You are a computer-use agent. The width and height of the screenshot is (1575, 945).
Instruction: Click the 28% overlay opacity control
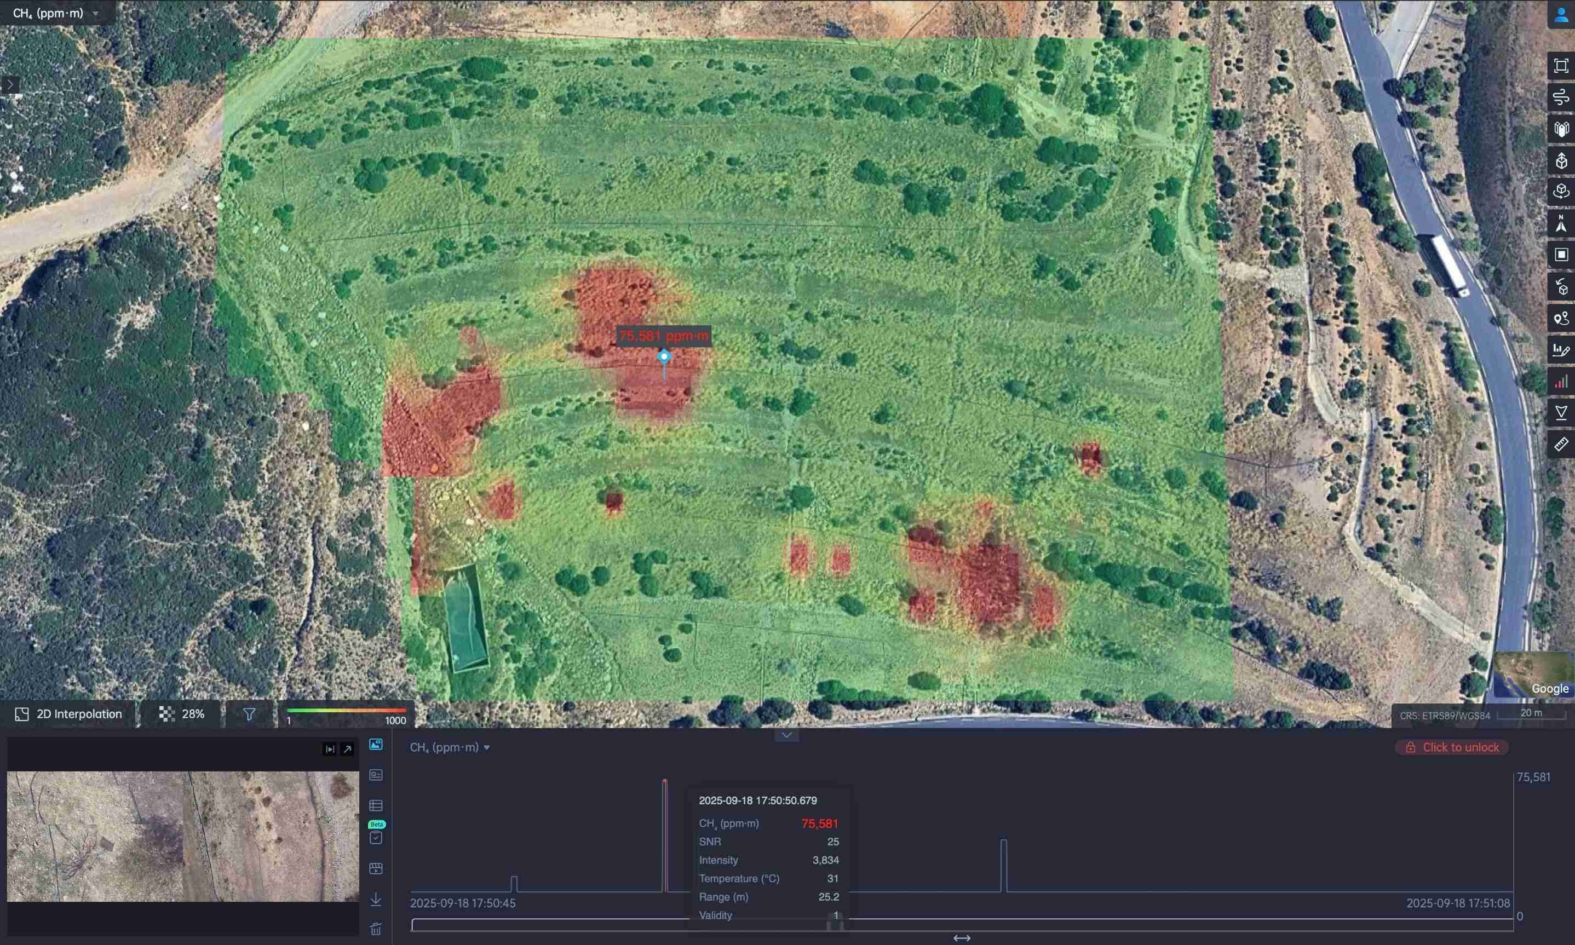click(x=181, y=714)
